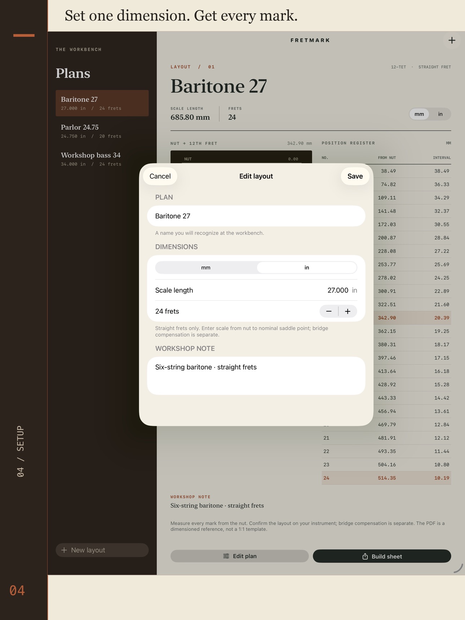Image resolution: width=465 pixels, height=620 pixels.
Task: Click the 685.80 mm scale length
Action: pyautogui.click(x=190, y=117)
